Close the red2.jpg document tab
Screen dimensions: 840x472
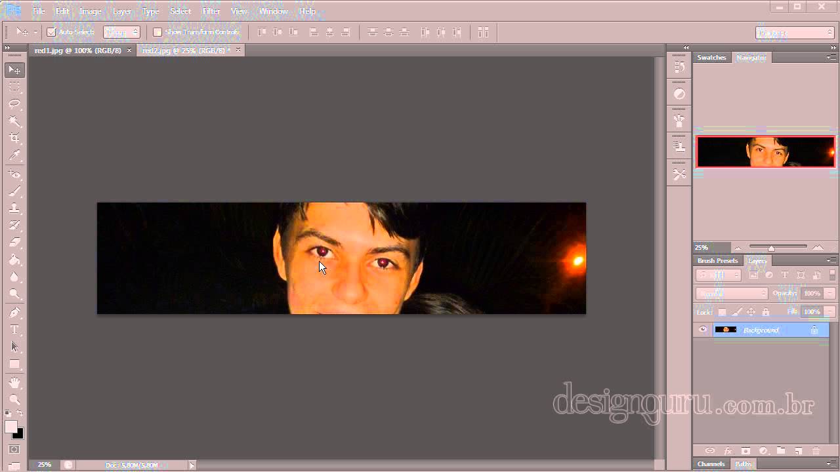(x=238, y=50)
